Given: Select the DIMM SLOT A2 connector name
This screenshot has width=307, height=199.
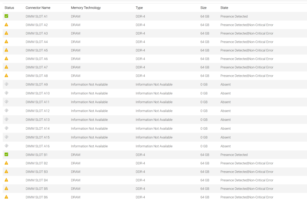Looking at the screenshot, I should click(37, 25).
